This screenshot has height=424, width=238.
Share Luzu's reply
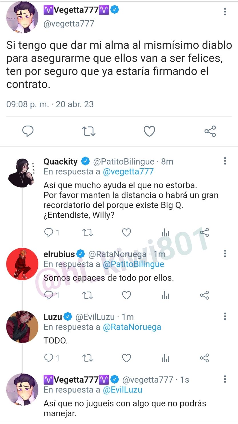click(x=204, y=358)
